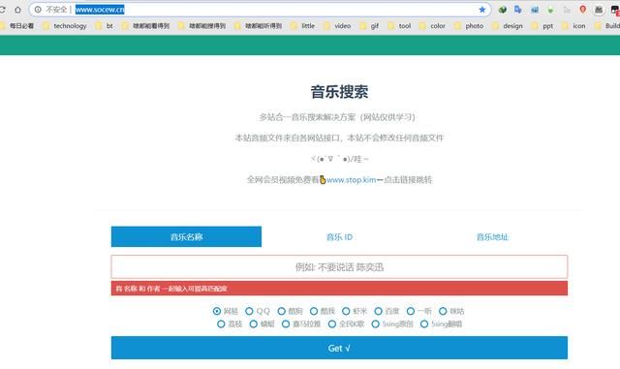Image resolution: width=620 pixels, height=369 pixels.
Task: Select the 百度 radio button
Action: pyautogui.click(x=379, y=311)
